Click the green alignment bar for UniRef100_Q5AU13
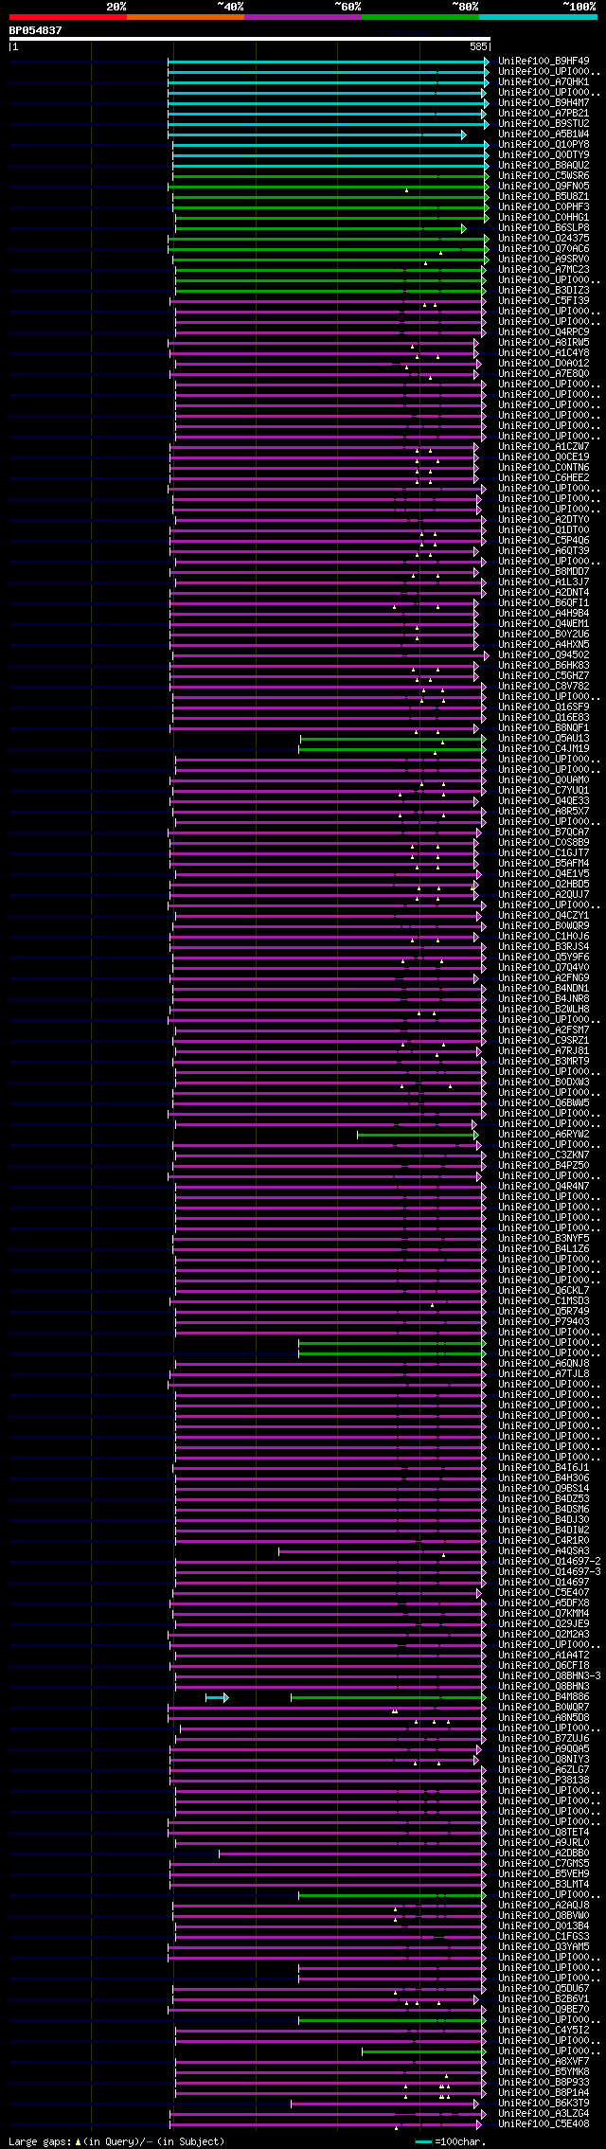This screenshot has height=2149, width=606. point(393,739)
